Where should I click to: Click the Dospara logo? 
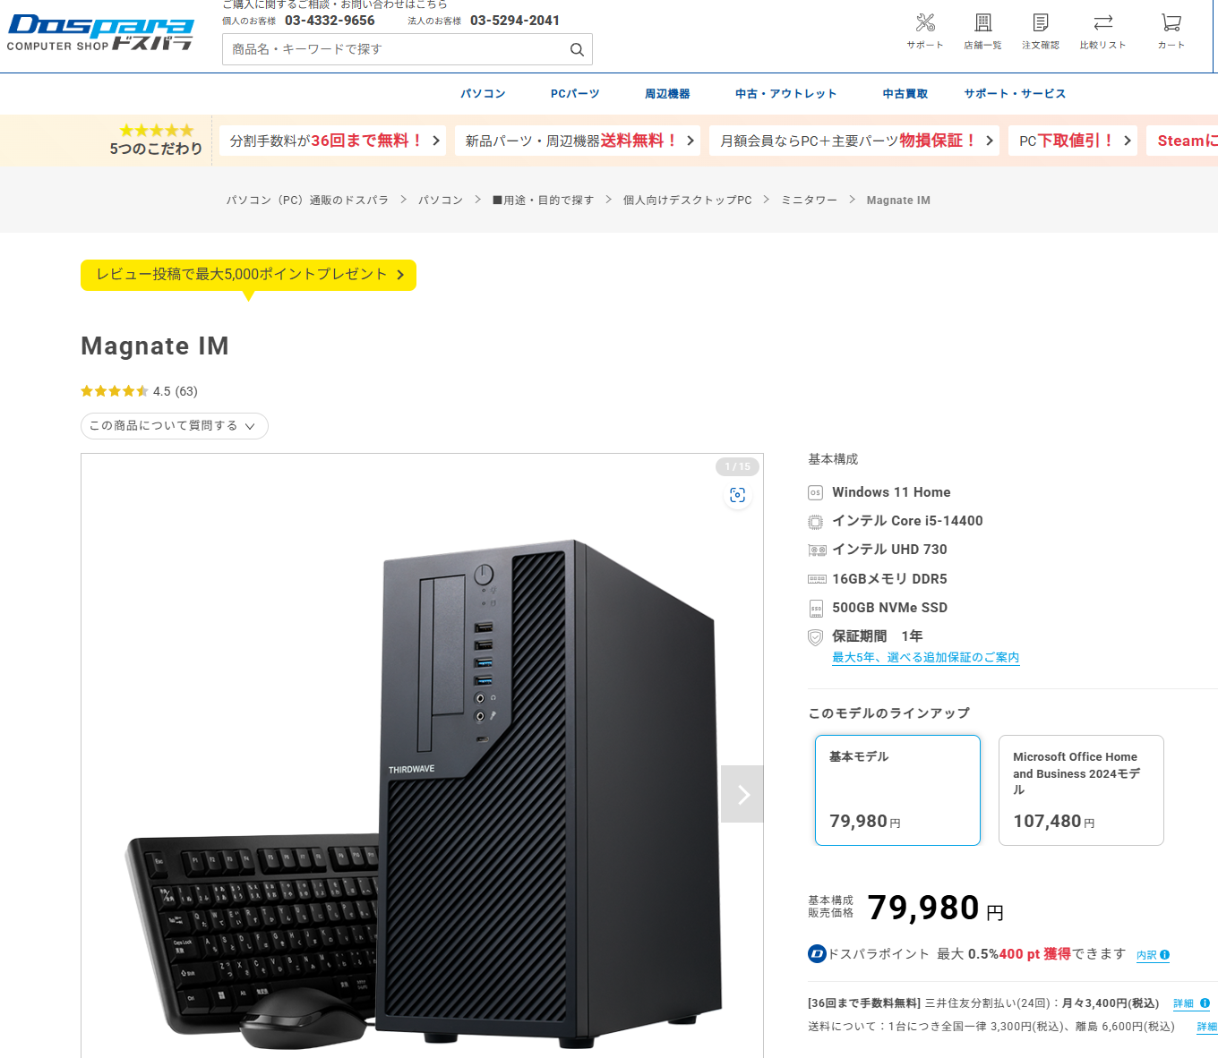[x=100, y=32]
